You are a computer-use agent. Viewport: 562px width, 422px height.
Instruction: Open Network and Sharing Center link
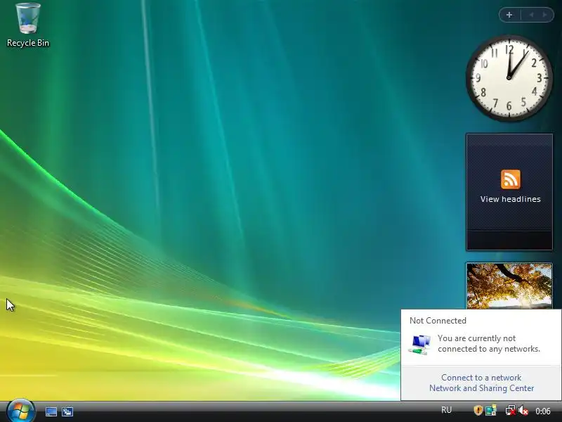click(x=481, y=388)
